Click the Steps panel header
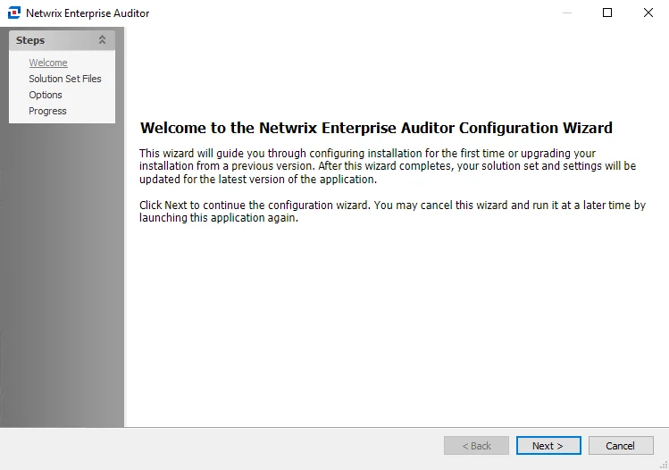The width and height of the screenshot is (669, 470). pyautogui.click(x=62, y=40)
